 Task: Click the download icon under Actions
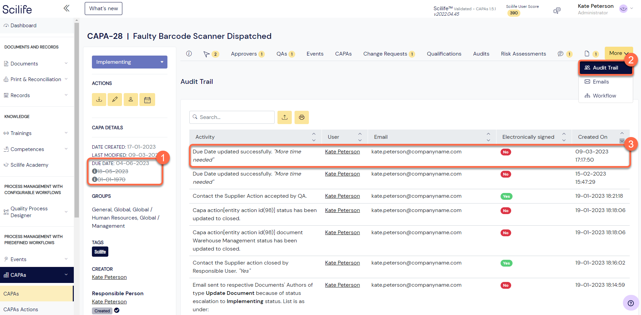[99, 100]
